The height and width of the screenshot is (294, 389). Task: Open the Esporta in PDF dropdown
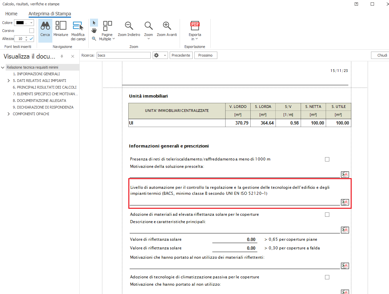[195, 32]
